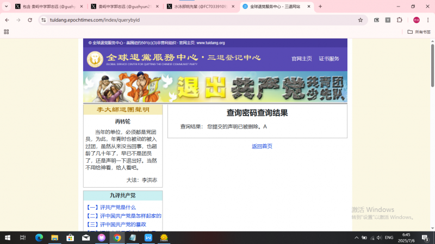Screen dimensions: 435x244
Task: Open the Chrome profile avatar
Action: [417, 20]
